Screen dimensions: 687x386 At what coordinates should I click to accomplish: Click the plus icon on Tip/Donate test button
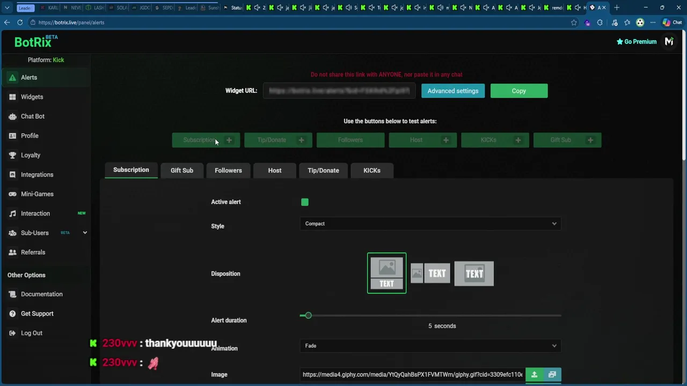pyautogui.click(x=301, y=140)
